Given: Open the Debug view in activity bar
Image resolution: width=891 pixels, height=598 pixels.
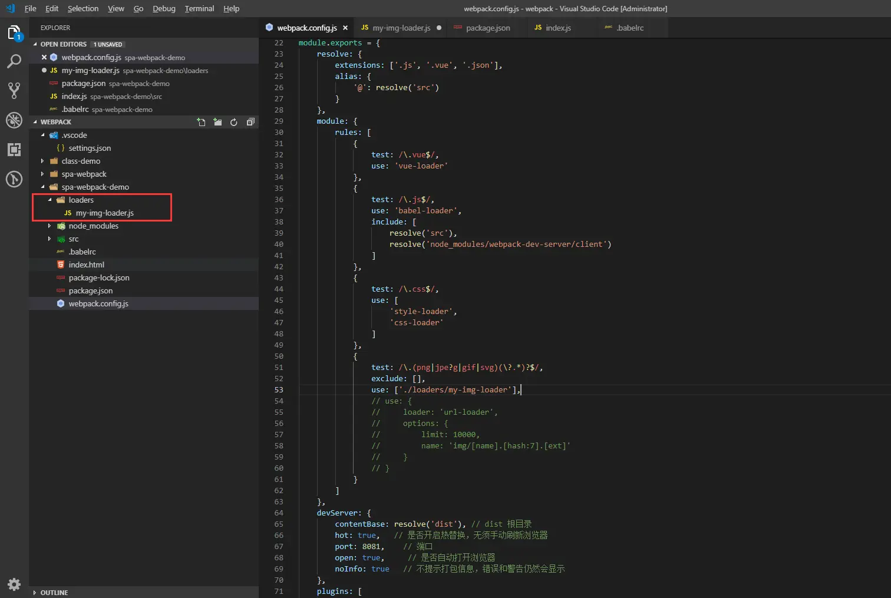Looking at the screenshot, I should pos(14,120).
